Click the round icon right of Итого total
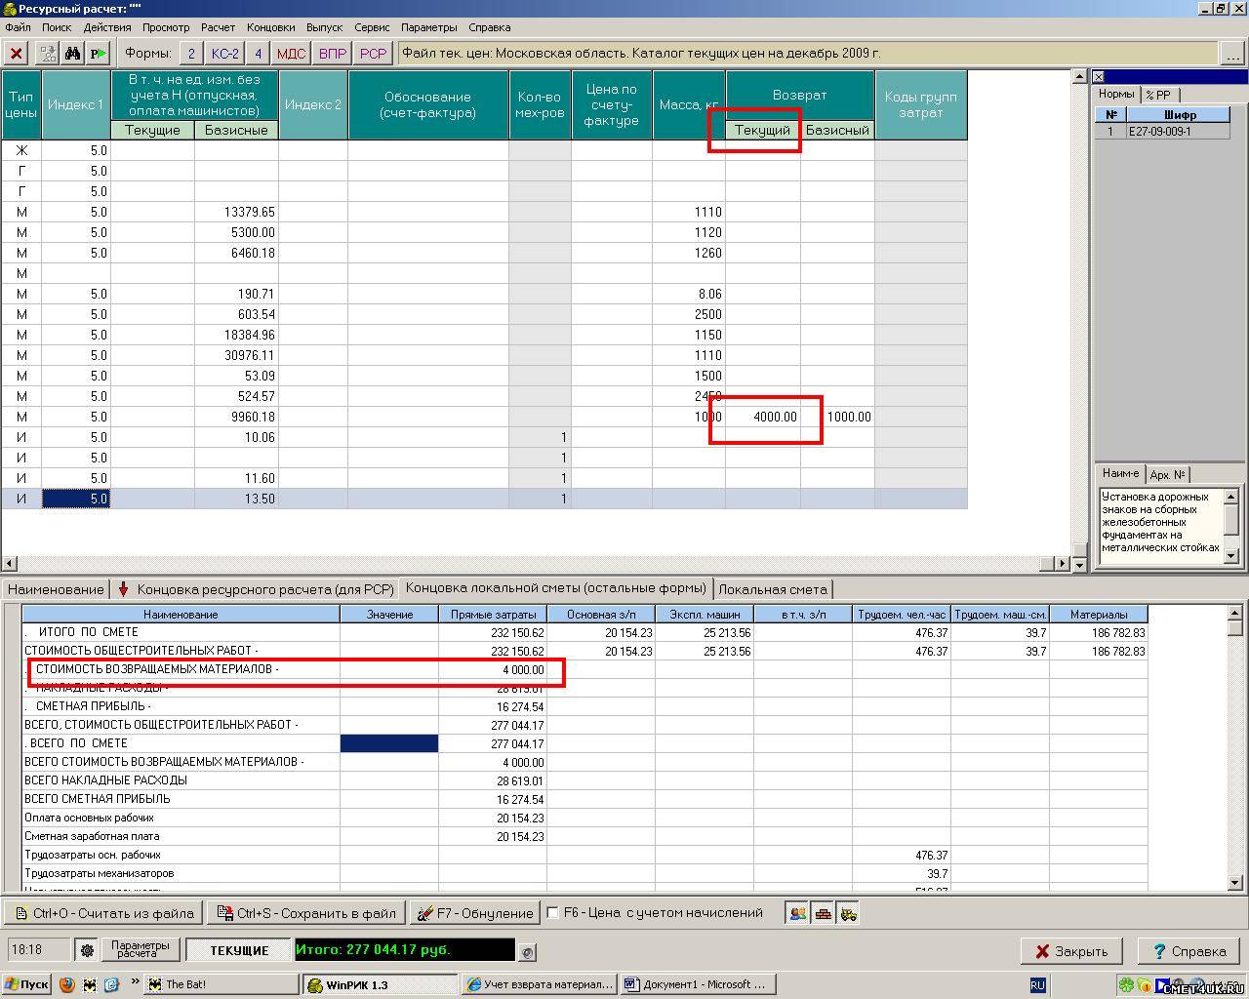 pos(528,951)
